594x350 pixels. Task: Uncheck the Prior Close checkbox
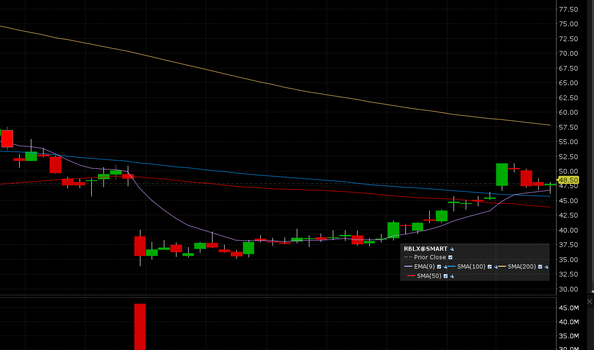(x=450, y=257)
